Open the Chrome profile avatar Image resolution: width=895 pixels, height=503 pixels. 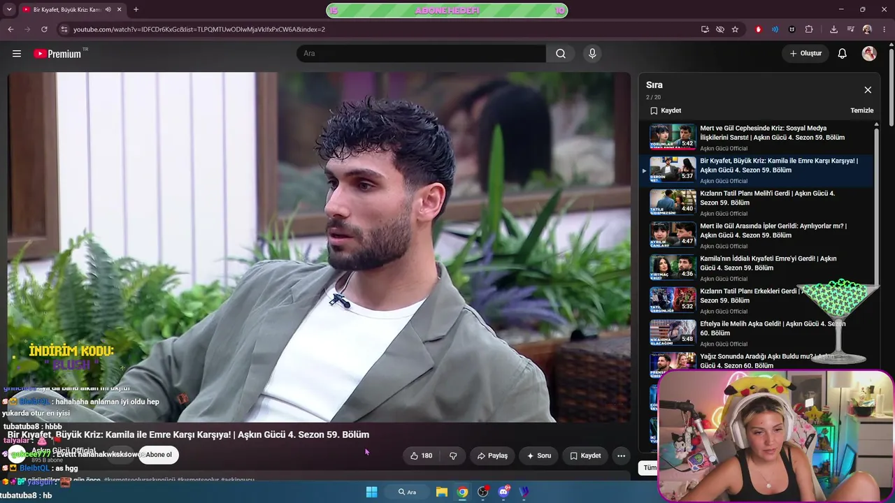pyautogui.click(x=867, y=29)
